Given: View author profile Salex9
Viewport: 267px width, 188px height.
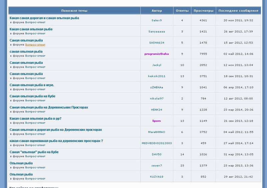Looking at the screenshot, I should (157, 20).
